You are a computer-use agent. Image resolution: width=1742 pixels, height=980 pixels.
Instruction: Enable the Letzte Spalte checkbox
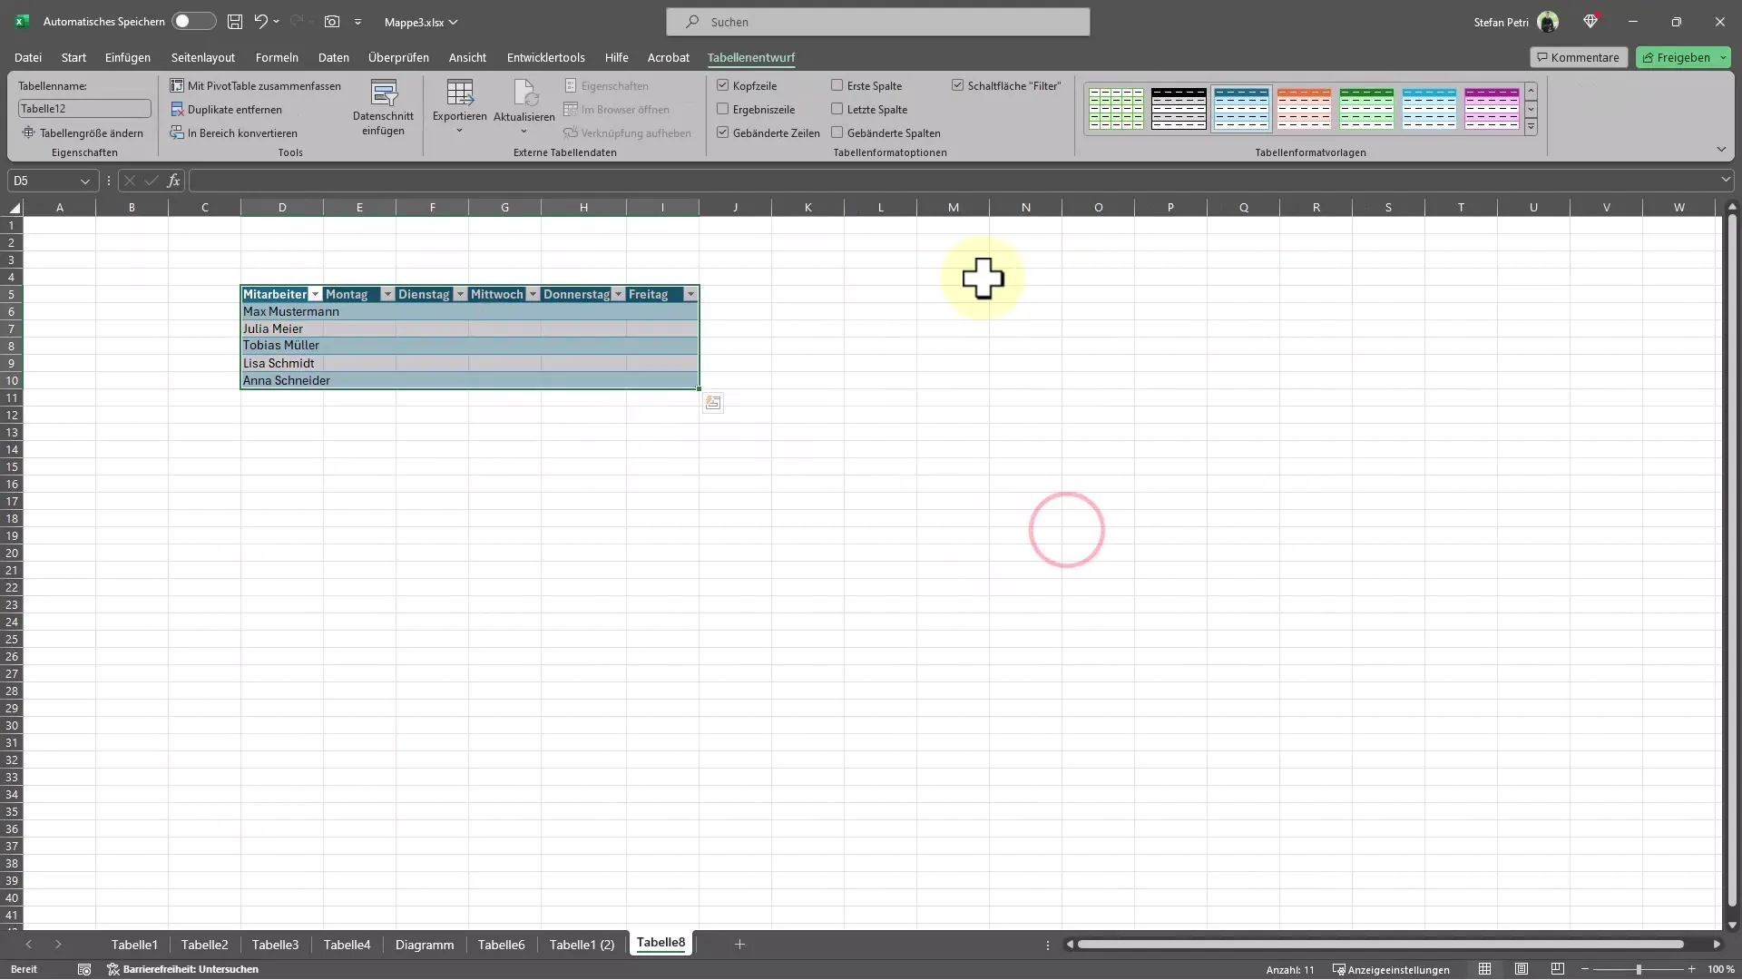point(837,109)
